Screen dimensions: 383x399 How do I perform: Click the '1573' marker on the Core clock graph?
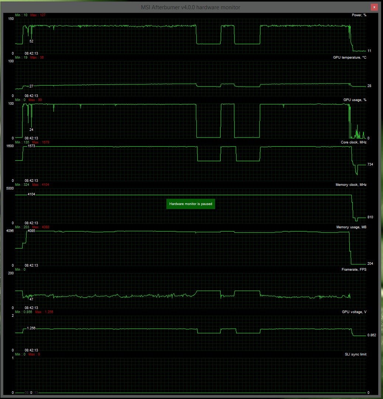pyautogui.click(x=31, y=146)
